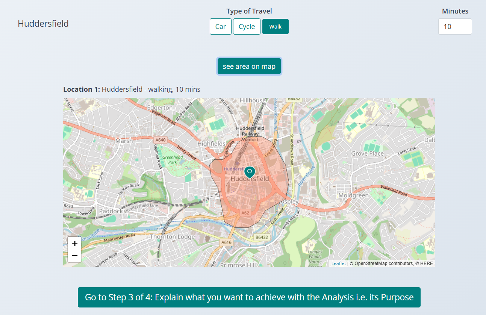The image size is (486, 315).
Task: Click the 'see area on map' button
Action: [x=249, y=67]
